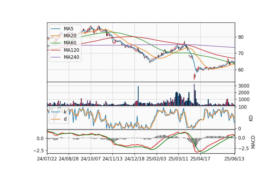Click the tall volume spike near 24/12/18
Image resolution: width=261 pixels, height=187 pixels.
coord(138,96)
